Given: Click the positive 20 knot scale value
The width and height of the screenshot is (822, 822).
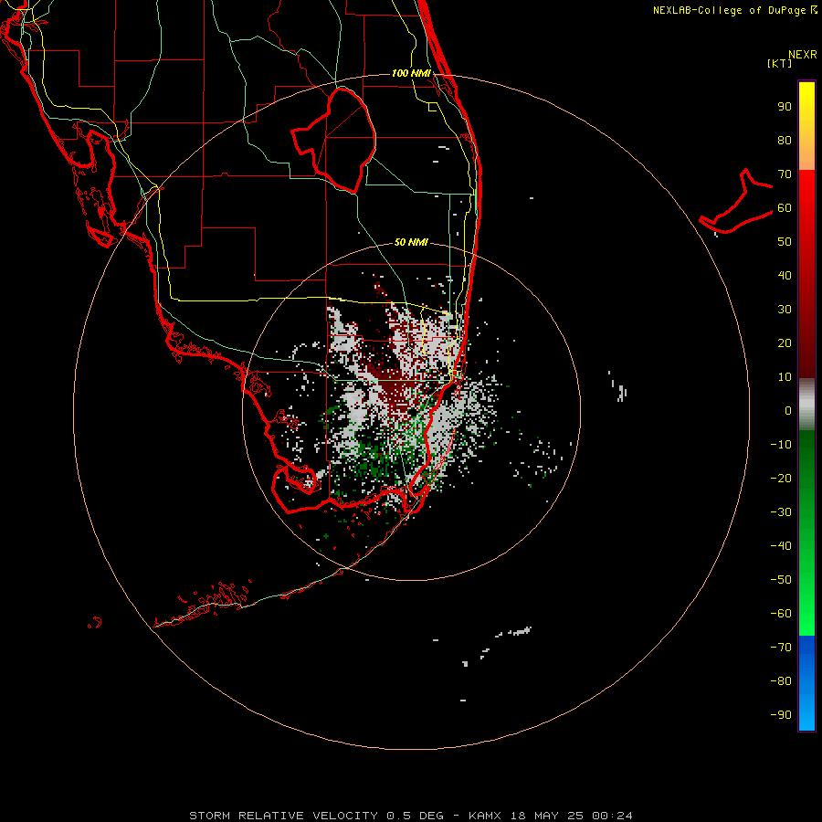Looking at the screenshot, I should pos(785,342).
